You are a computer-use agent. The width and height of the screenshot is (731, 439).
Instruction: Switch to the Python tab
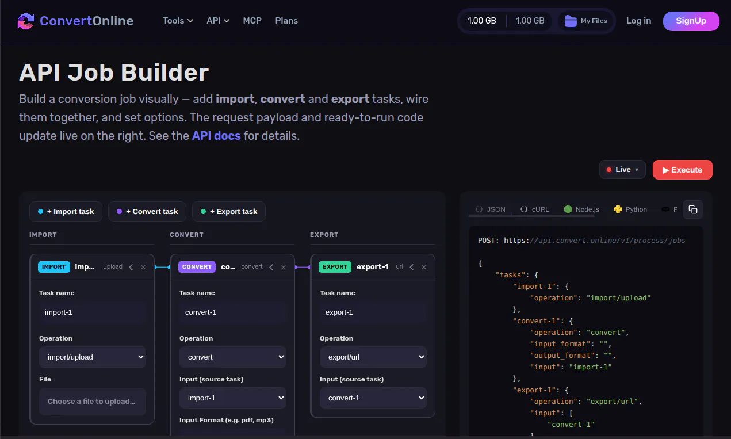pyautogui.click(x=630, y=209)
